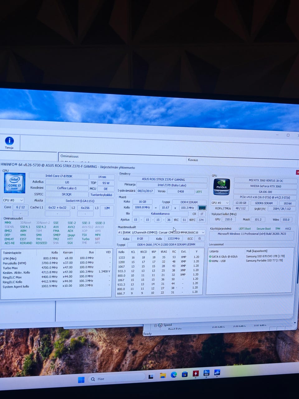299x399 pixels.
Task: Click the 12M L3 cache value
Action: point(107,208)
